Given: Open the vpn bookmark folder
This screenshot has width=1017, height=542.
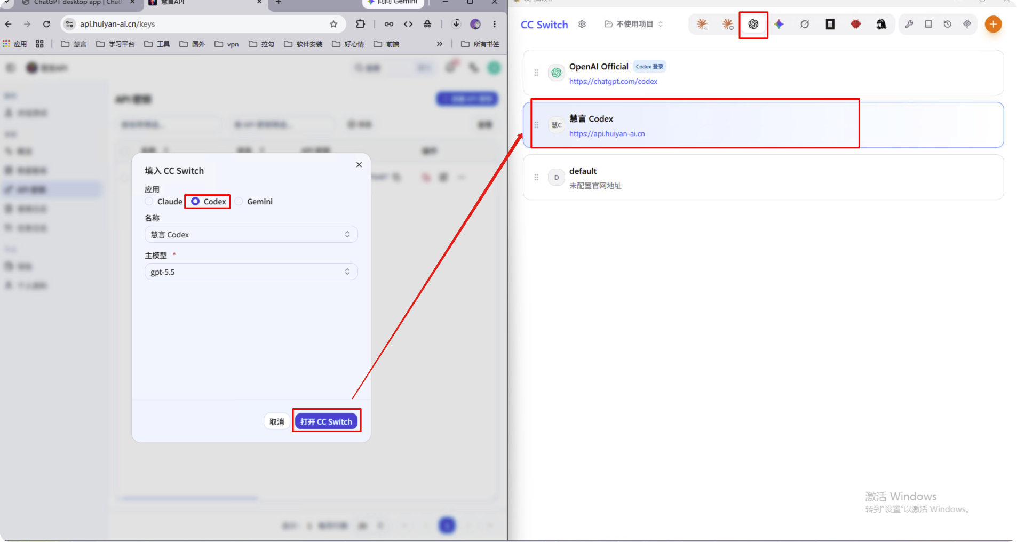Looking at the screenshot, I should 227,44.
